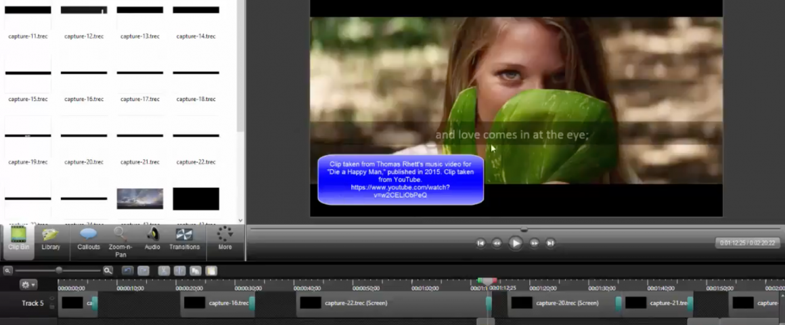Step forward with fast-forward button
Screen dimensions: 785x325
click(x=534, y=243)
